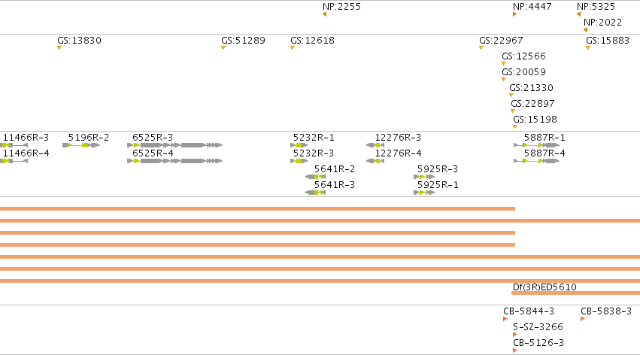Select the 5232R-1 gene model glyph
Screen dimensions: 640x355
click(299, 145)
